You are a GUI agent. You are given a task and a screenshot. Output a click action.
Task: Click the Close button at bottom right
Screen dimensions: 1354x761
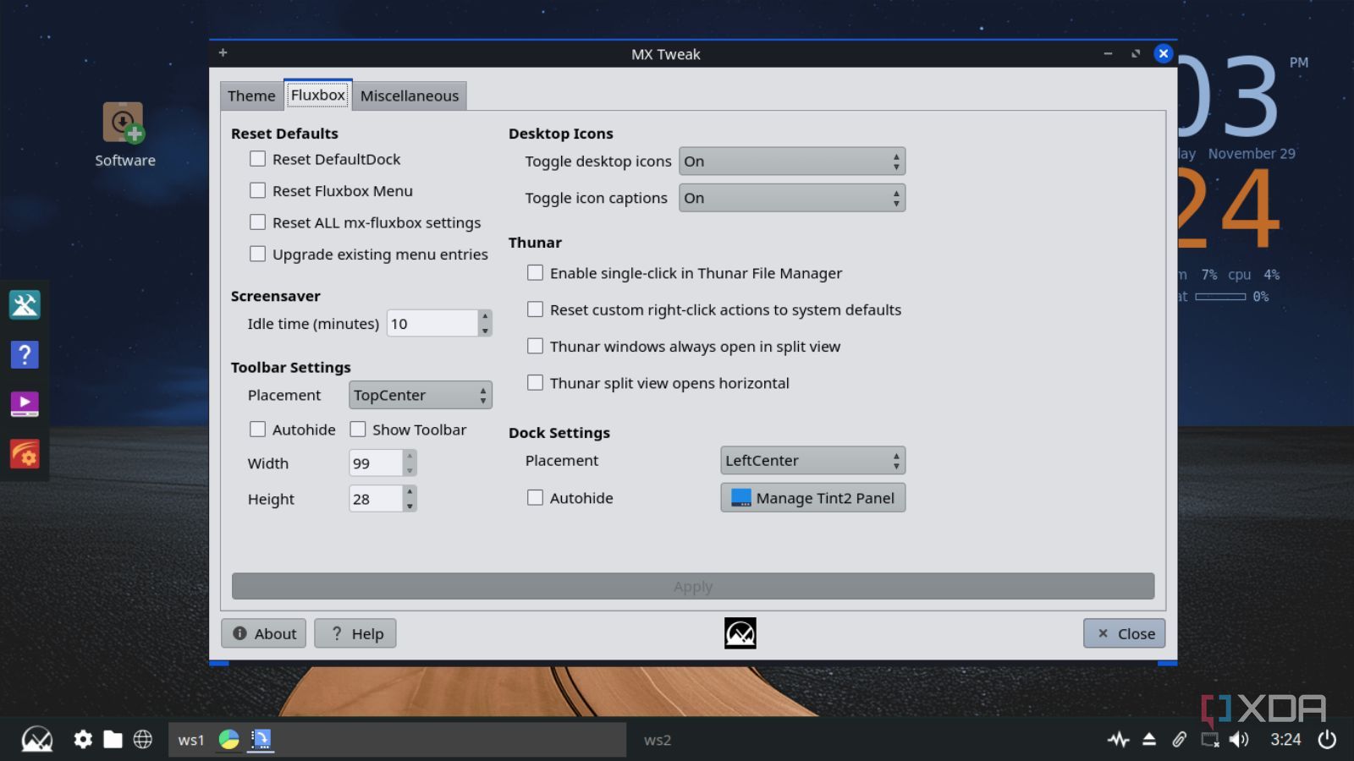pyautogui.click(x=1125, y=633)
